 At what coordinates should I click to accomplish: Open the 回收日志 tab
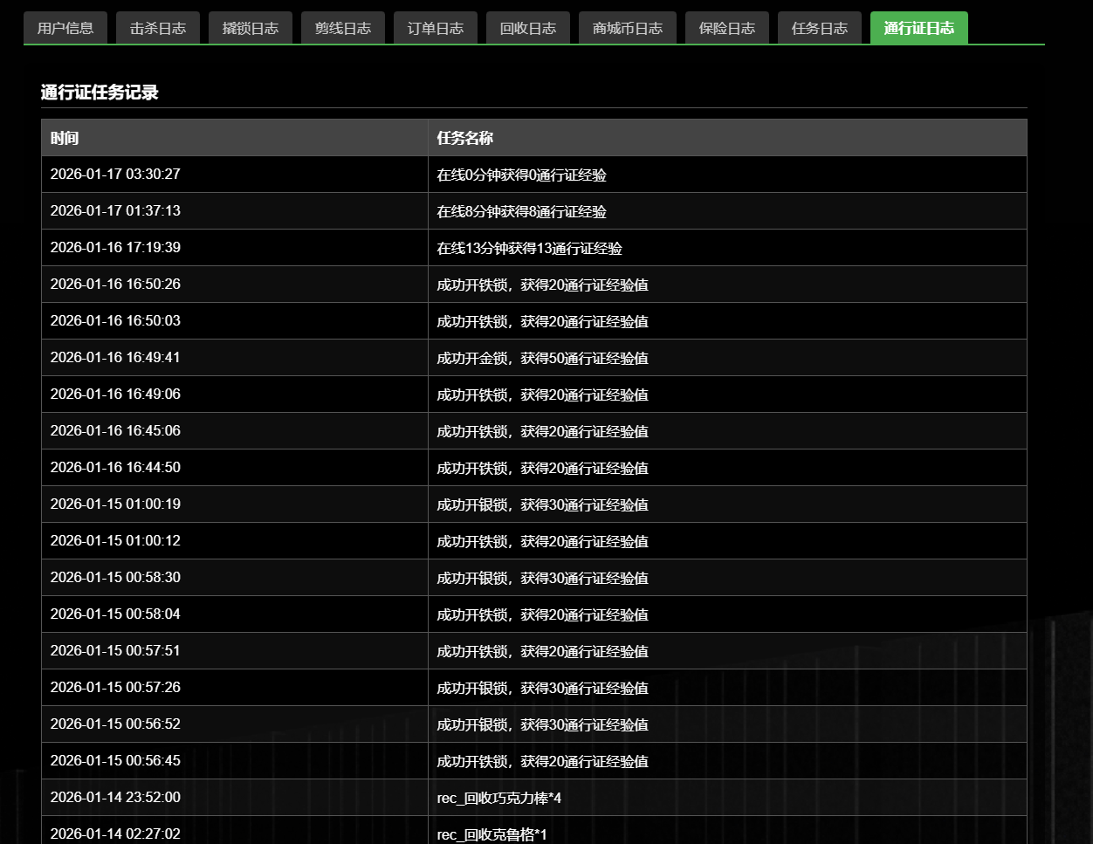coord(528,28)
